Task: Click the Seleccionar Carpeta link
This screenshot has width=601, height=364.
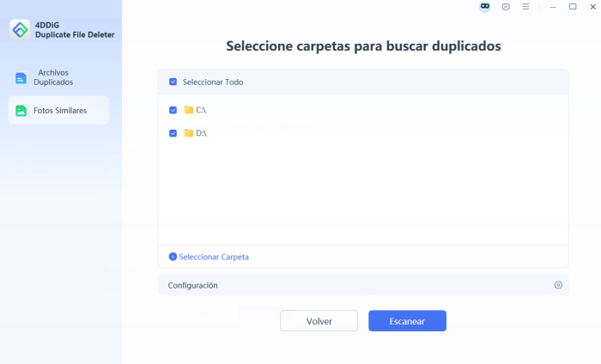Action: 214,257
